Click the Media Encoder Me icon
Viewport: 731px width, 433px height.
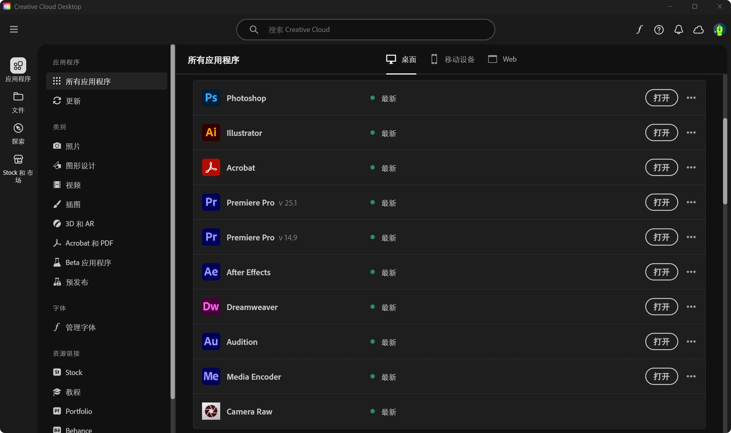(211, 376)
